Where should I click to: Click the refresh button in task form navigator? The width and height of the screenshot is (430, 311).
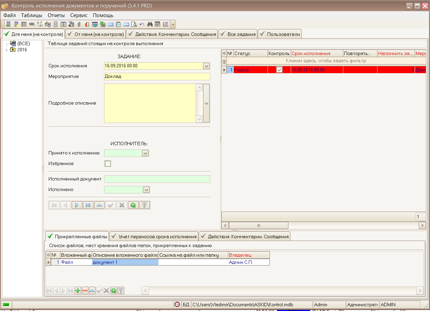pos(133,205)
